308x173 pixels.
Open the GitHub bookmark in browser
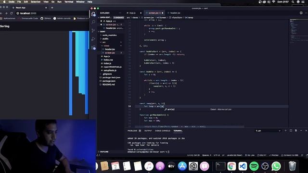coord(46,18)
